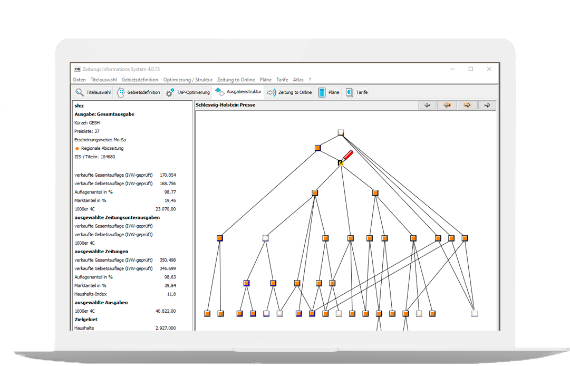Switch to the Ausgabenstruktur tab
The width and height of the screenshot is (570, 366).
(238, 92)
